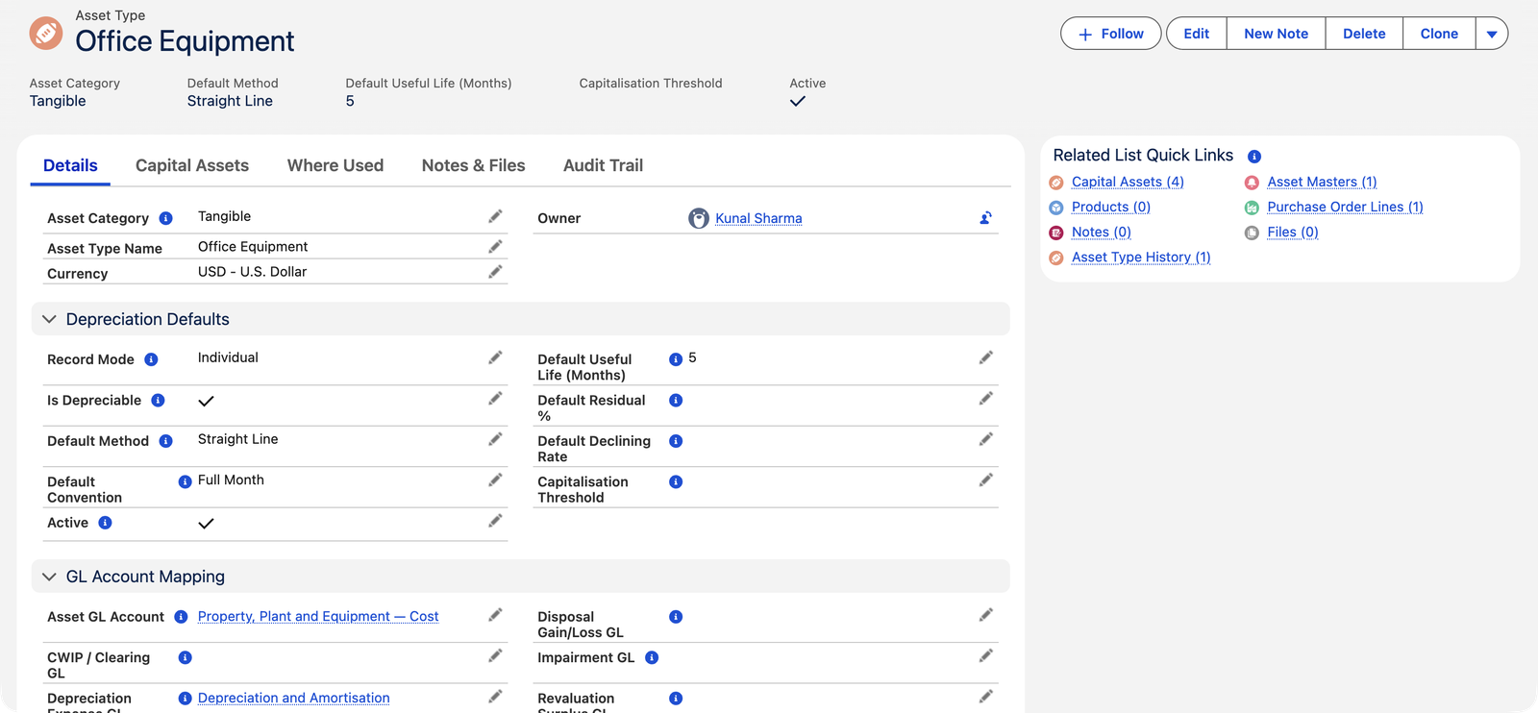The width and height of the screenshot is (1538, 713).
Task: Click the change owner icon beside Kunal Sharma
Action: [985, 218]
